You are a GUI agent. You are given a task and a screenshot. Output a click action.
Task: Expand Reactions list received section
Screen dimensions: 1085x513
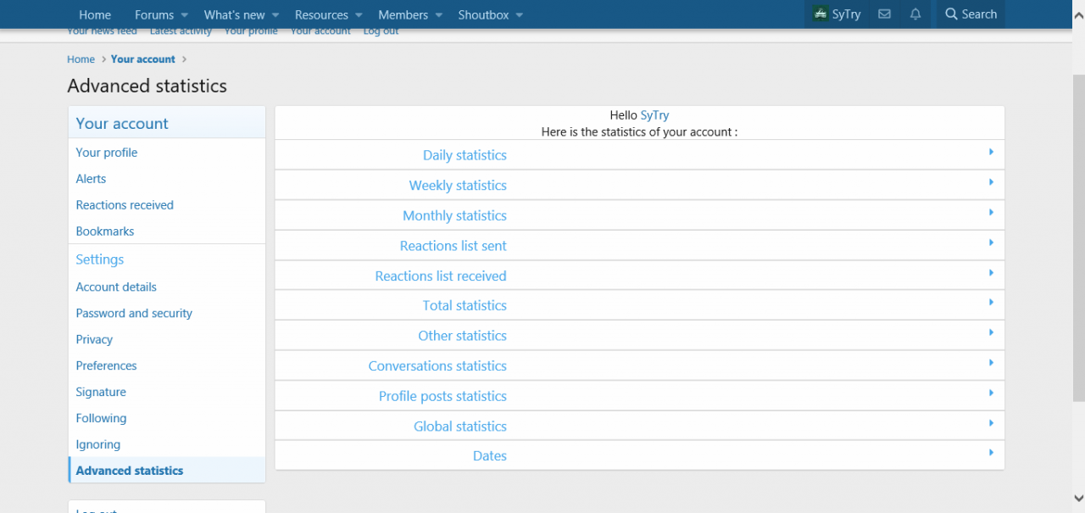441,276
